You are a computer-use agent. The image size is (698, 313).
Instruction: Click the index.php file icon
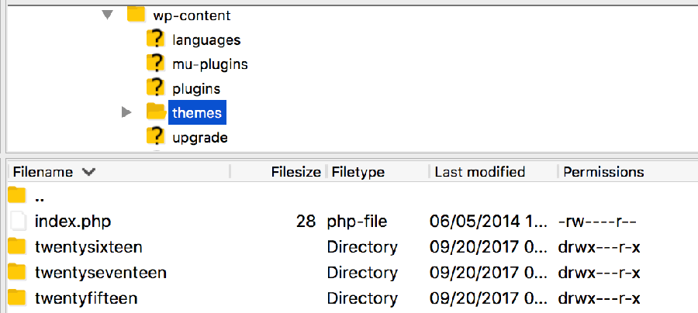18,222
